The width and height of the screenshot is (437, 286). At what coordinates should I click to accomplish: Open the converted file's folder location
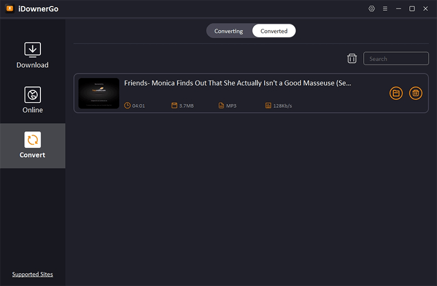(396, 94)
